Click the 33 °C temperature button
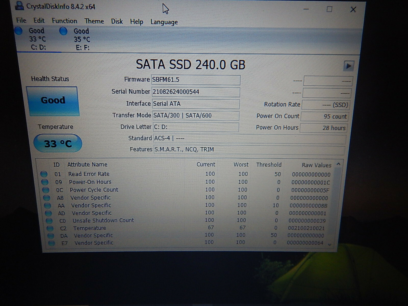The width and height of the screenshot is (408, 306). click(58, 144)
